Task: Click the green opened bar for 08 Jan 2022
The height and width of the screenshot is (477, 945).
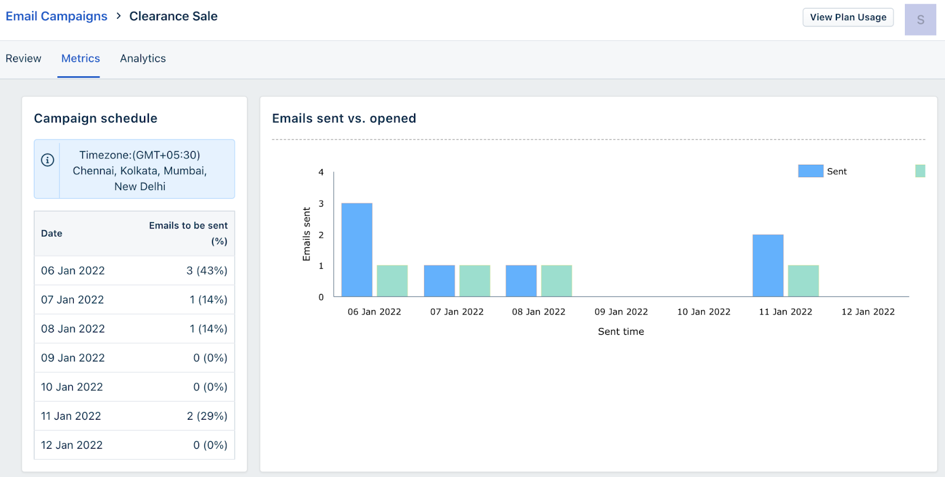Action: 556,281
